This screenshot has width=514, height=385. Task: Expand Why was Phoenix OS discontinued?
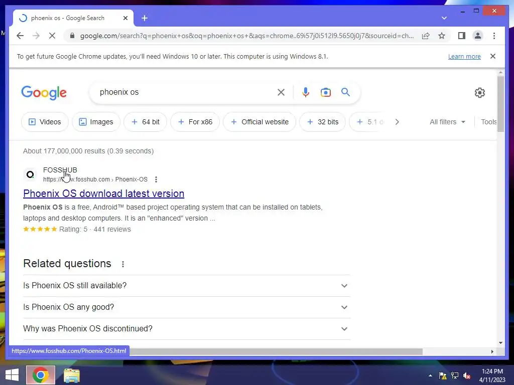click(187, 329)
